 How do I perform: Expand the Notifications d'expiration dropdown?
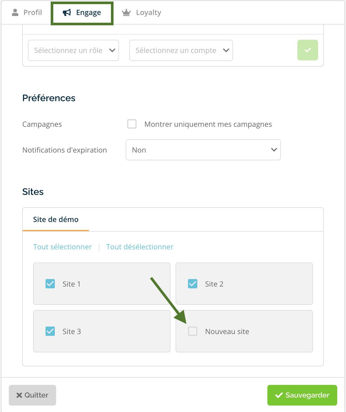point(203,150)
